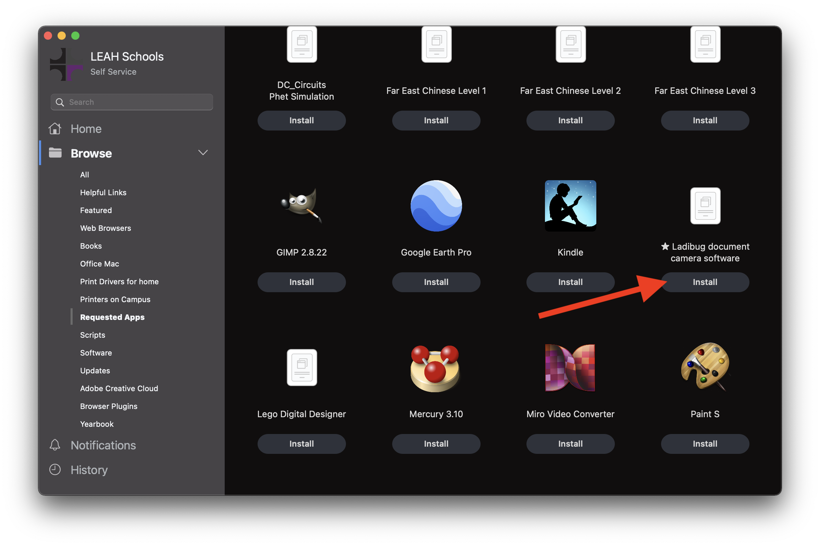
Task: Click the Google Earth Pro title
Action: (x=436, y=252)
